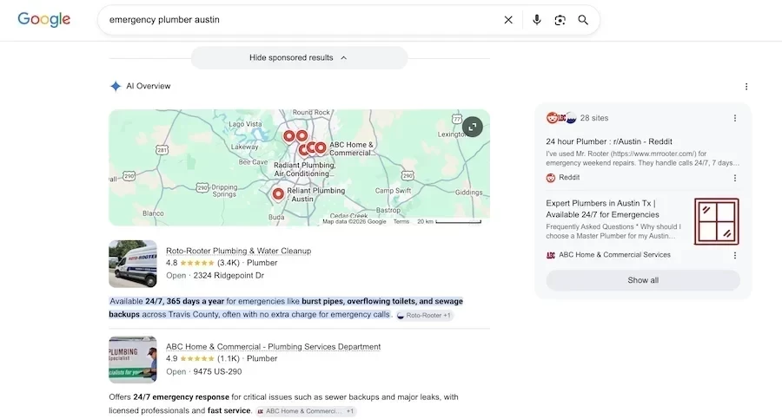The width and height of the screenshot is (782, 419).
Task: Select the Reliant Plumbing Austin map pin
Action: tap(278, 193)
